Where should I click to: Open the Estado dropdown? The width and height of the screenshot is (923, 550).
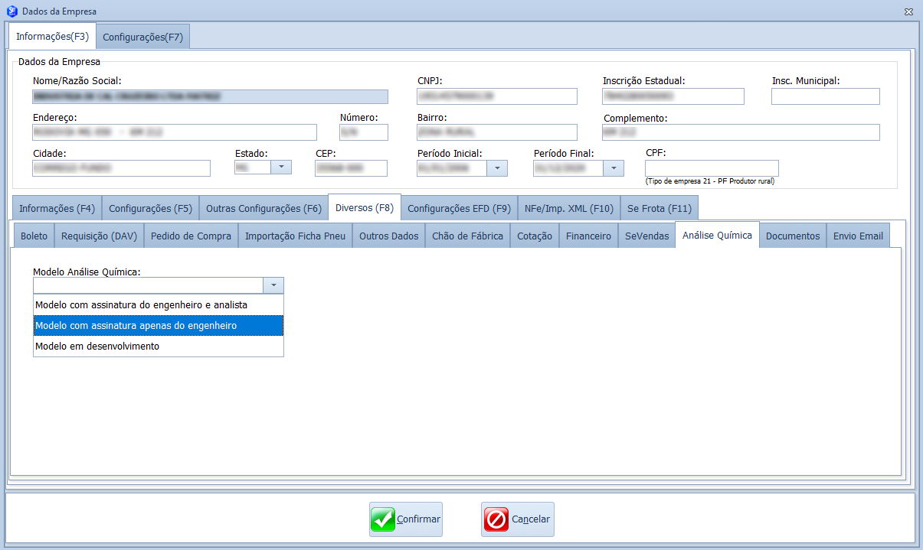tap(282, 168)
